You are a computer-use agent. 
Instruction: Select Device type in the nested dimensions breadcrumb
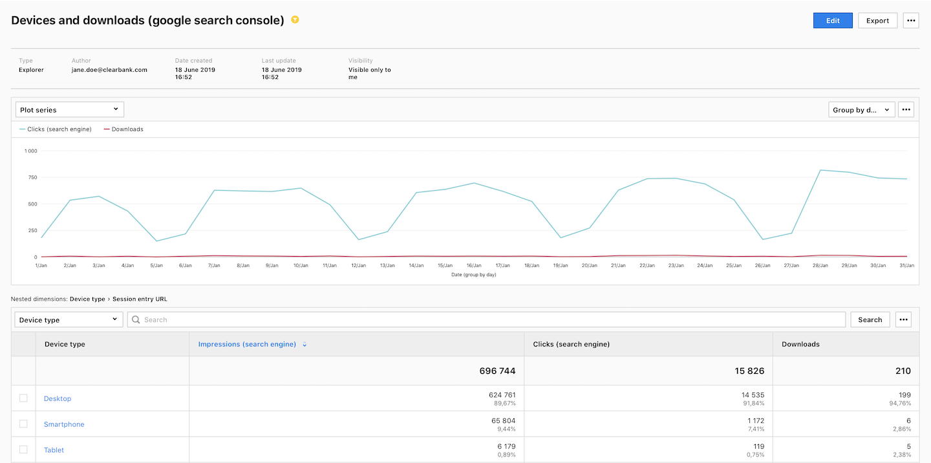(87, 299)
